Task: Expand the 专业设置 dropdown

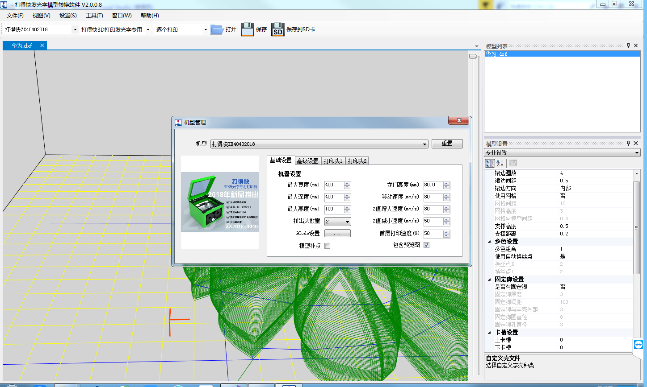Action: pos(636,153)
